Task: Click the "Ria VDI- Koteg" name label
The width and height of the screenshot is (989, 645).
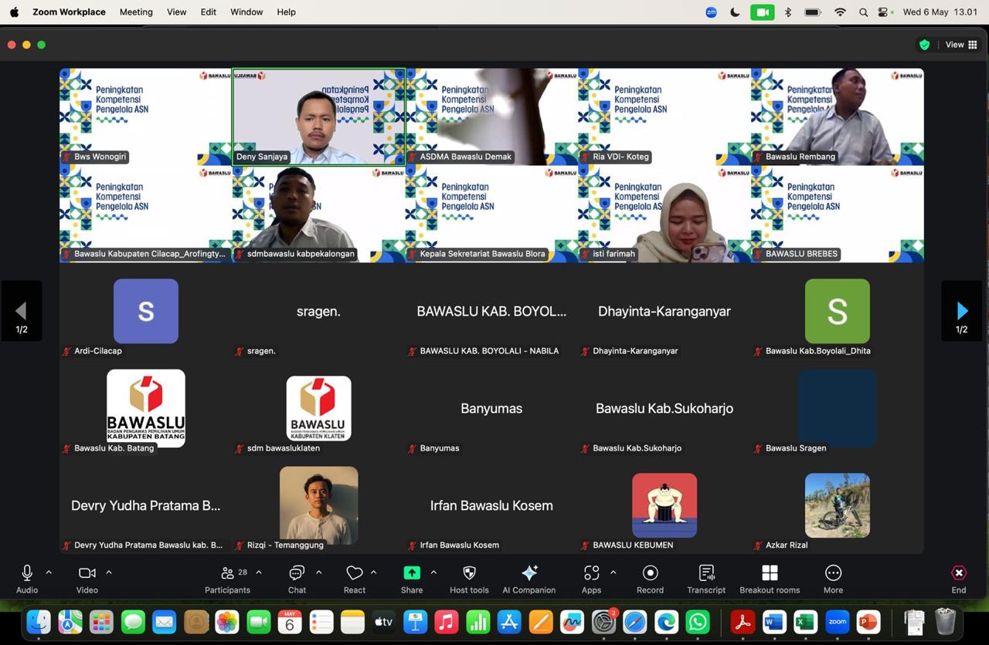Action: click(x=621, y=157)
